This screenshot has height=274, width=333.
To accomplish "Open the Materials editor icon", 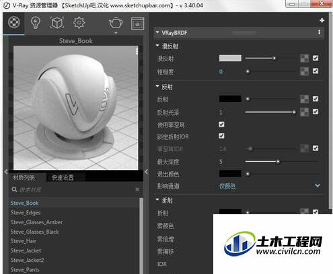I will coord(14,22).
